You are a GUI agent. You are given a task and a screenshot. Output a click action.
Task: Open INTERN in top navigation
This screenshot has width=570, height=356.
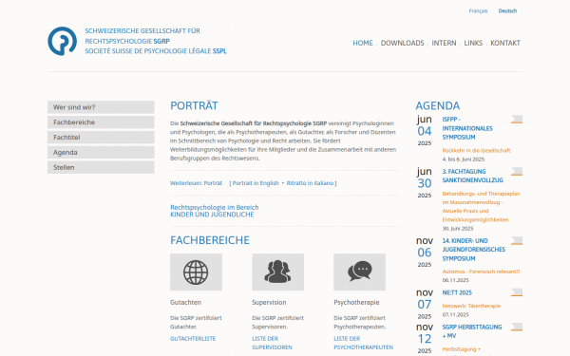444,43
